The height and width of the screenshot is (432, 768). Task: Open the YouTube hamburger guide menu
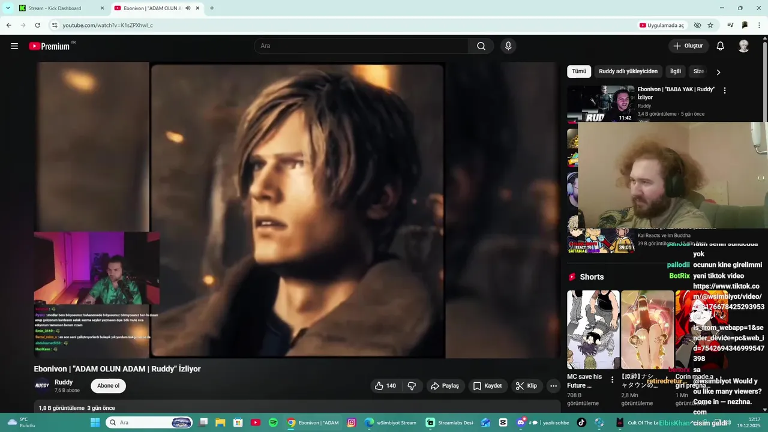pos(14,46)
